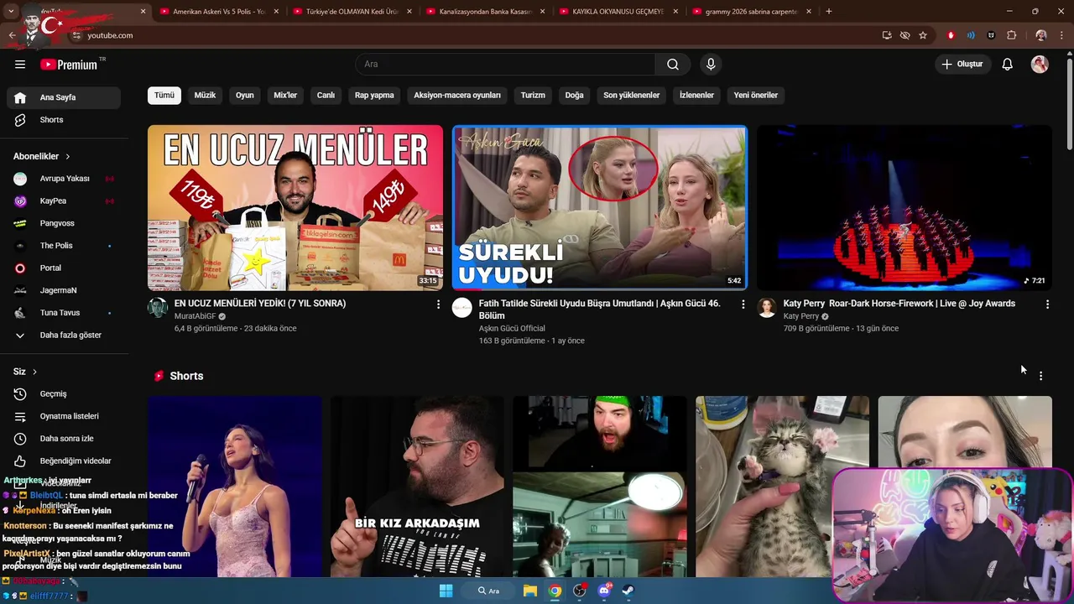The width and height of the screenshot is (1074, 604).
Task: Open options for Fatih Tatilde video
Action: tap(743, 305)
